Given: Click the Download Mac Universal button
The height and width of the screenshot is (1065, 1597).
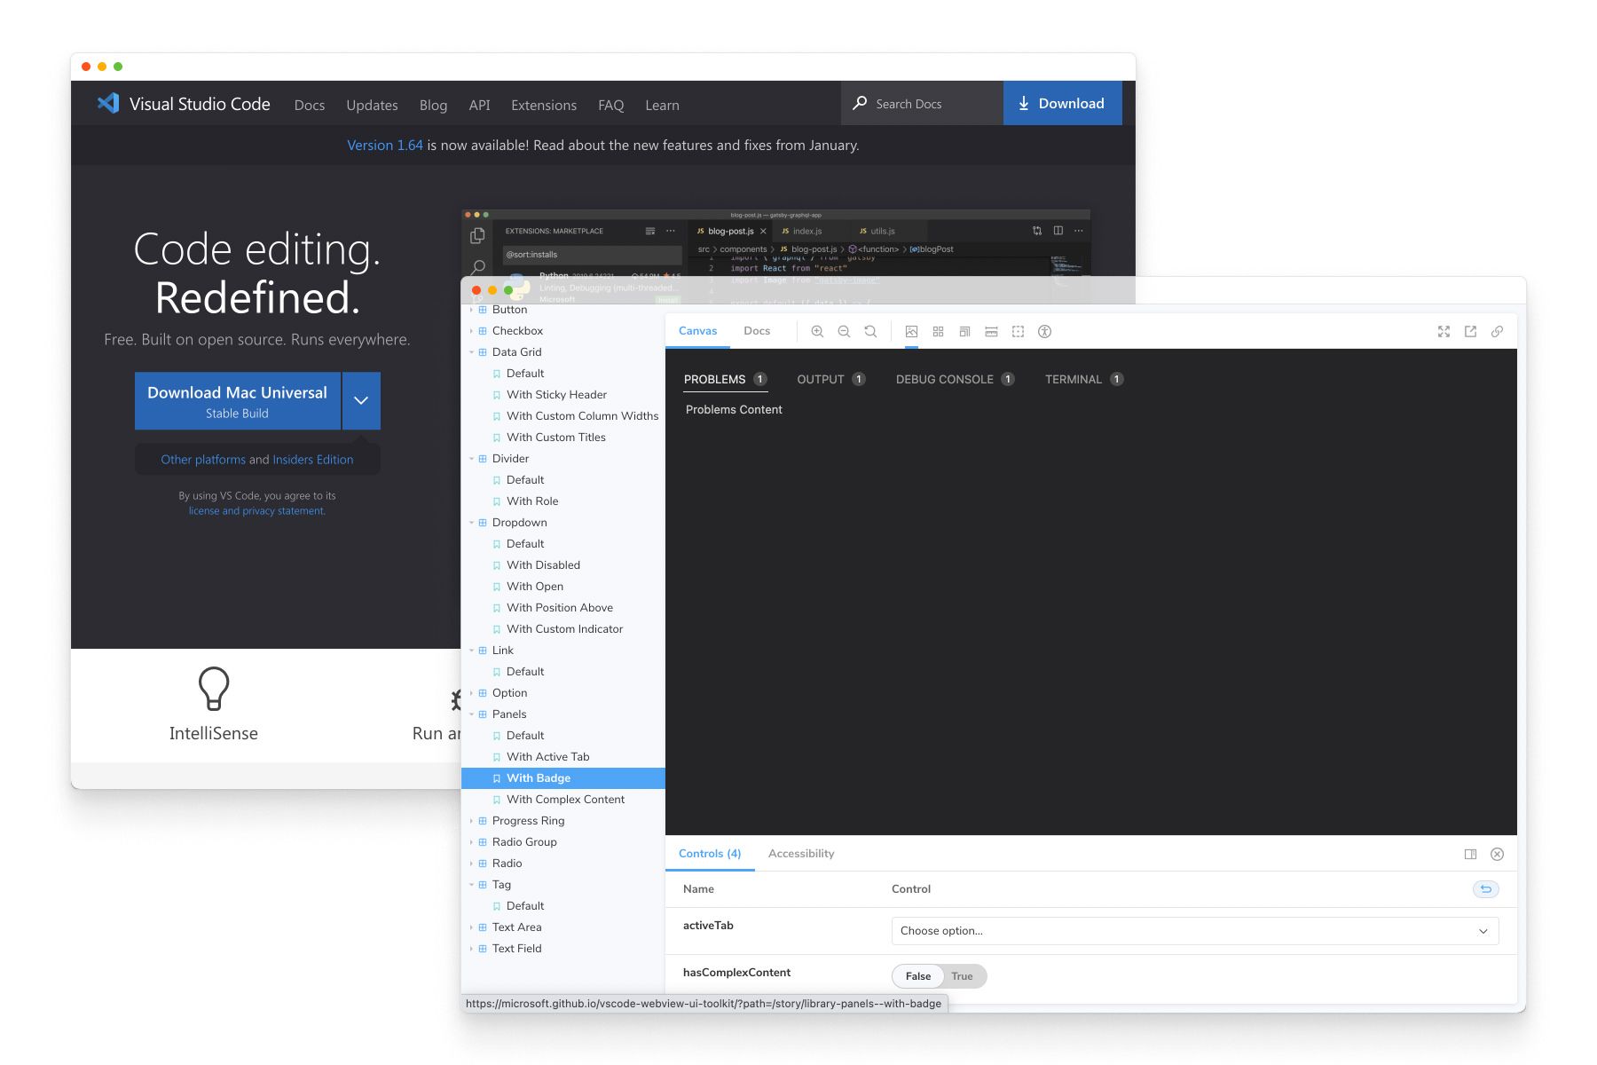Looking at the screenshot, I should click(x=237, y=400).
